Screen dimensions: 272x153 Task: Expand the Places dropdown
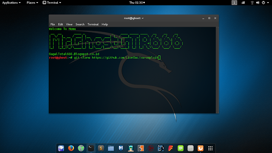click(x=32, y=3)
